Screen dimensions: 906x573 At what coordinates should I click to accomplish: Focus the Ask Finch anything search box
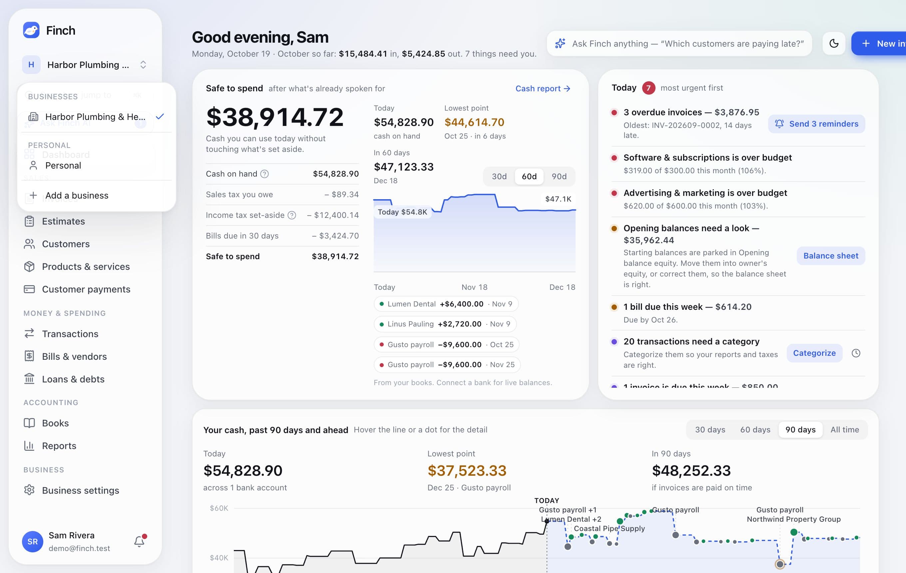tap(679, 44)
